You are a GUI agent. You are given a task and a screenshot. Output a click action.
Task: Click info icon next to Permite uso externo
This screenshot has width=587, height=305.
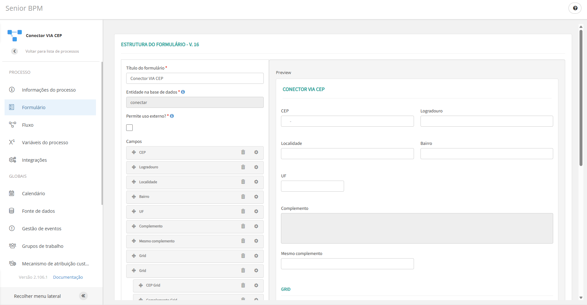tap(172, 116)
